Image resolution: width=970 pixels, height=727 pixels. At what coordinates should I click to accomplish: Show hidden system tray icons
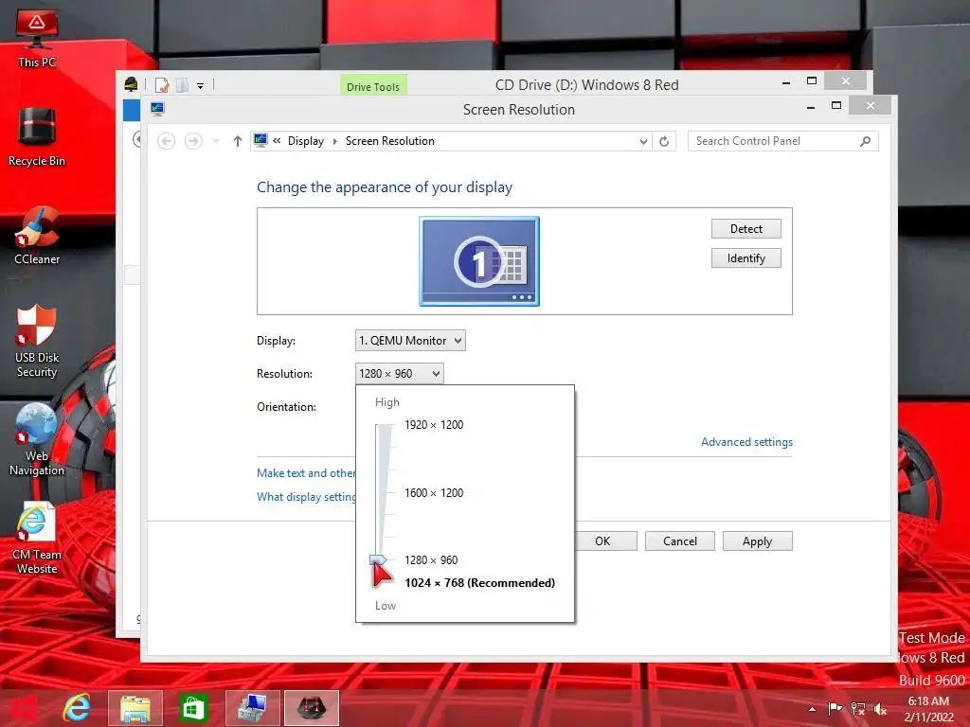tap(812, 708)
